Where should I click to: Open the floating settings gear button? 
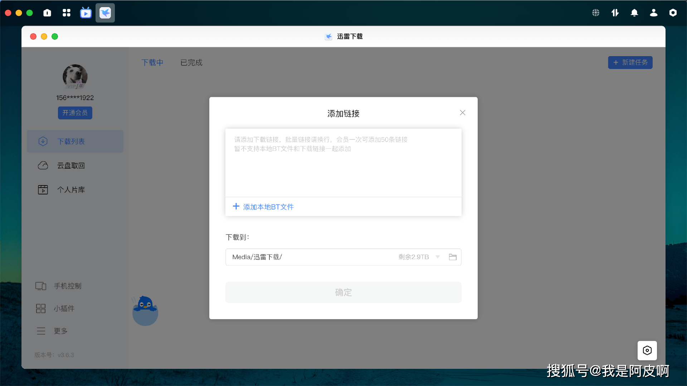coord(647,351)
